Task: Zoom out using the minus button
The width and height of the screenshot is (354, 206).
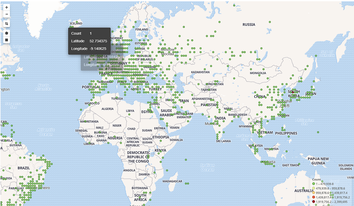Action: 6,14
